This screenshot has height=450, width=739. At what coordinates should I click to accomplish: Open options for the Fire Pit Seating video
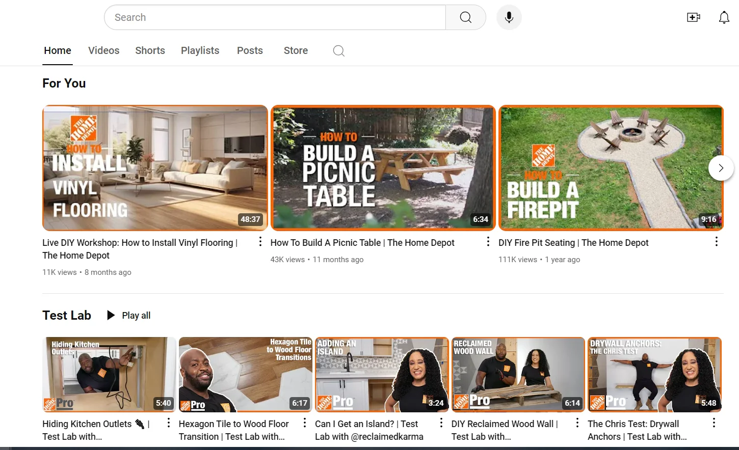[x=716, y=241]
